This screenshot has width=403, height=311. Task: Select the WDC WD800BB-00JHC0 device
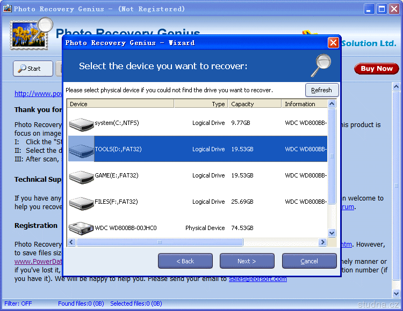(197, 228)
